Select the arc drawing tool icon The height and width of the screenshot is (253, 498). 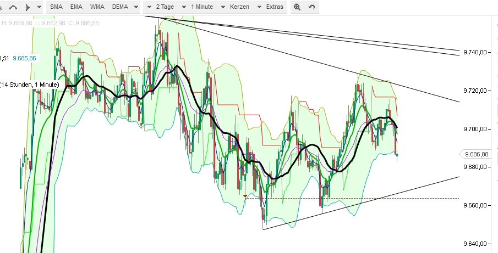coord(13,7)
